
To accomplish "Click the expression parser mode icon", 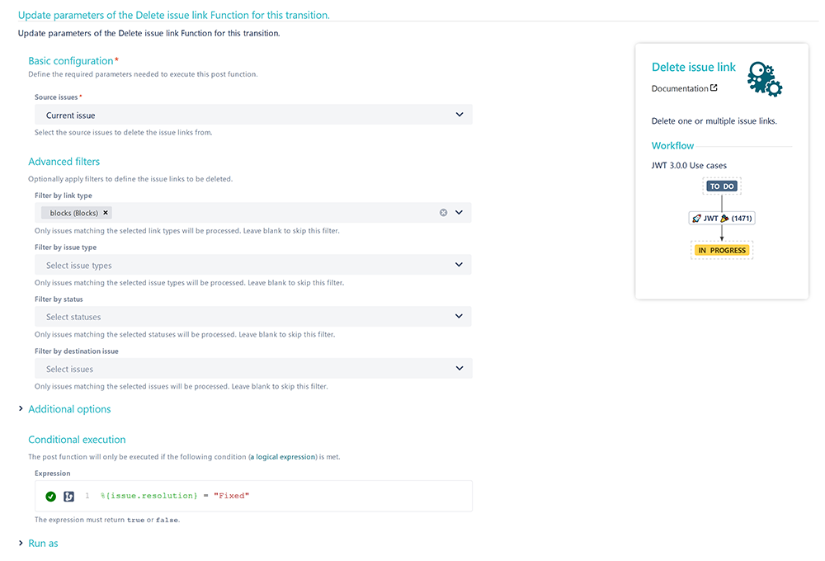I will click(69, 497).
